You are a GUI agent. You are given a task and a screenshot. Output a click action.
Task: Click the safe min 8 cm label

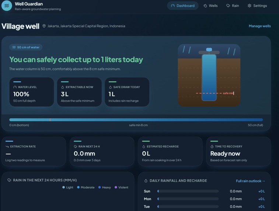pos(138,125)
